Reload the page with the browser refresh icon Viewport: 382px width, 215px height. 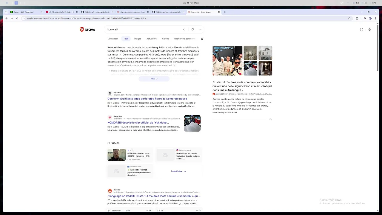click(17, 18)
